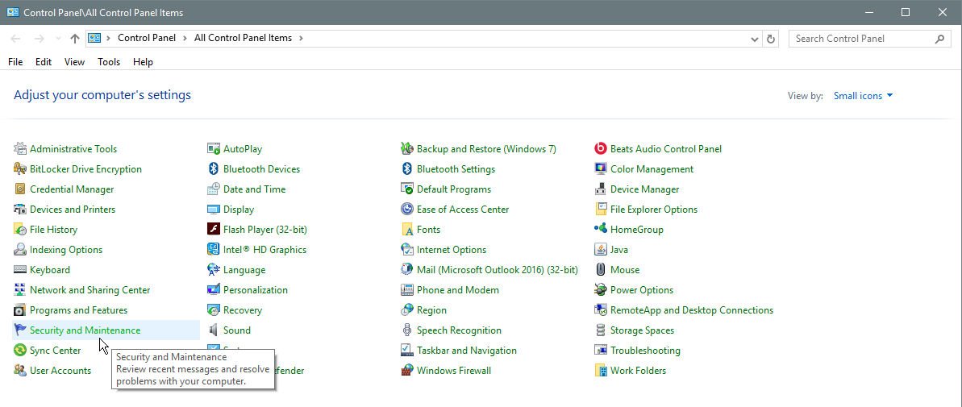The image size is (962, 407).
Task: Click the Speech Recognition microphone icon
Action: [x=406, y=330]
